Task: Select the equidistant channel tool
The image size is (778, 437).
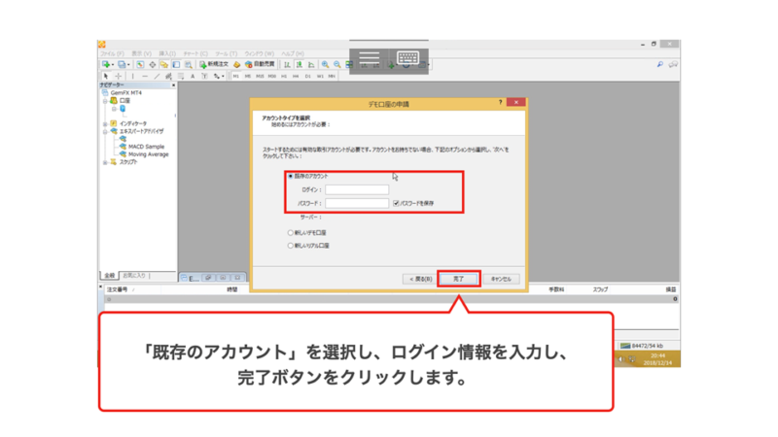Action: point(168,77)
